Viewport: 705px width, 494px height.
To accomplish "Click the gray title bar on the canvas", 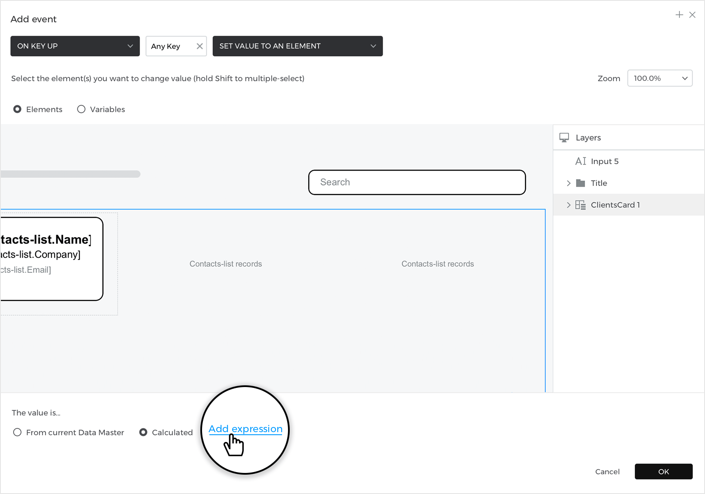I will pos(70,174).
